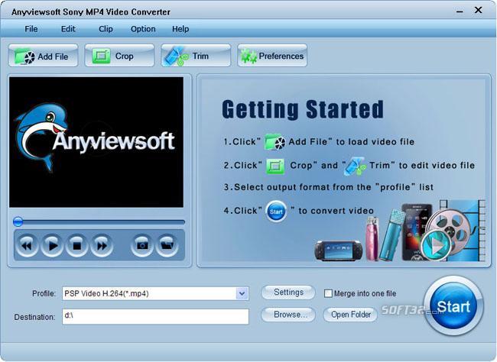
Task: Expand the Profile dropdown arrow
Action: (242, 293)
